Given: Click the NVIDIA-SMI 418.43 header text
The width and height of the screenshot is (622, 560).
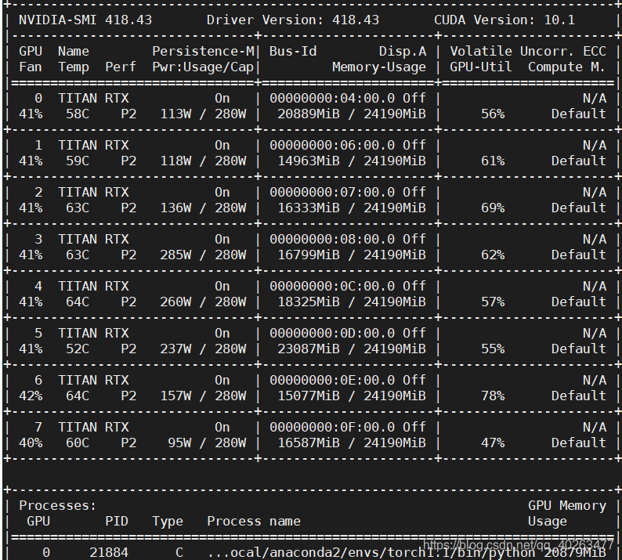Looking at the screenshot, I should coord(85,20).
